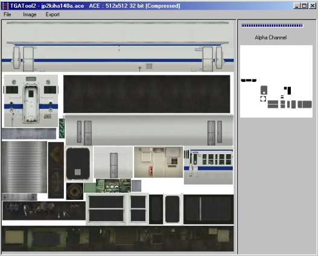Viewport: 318px width, 256px height.
Task: Maximize the TGATool2 window
Action: (304, 5)
